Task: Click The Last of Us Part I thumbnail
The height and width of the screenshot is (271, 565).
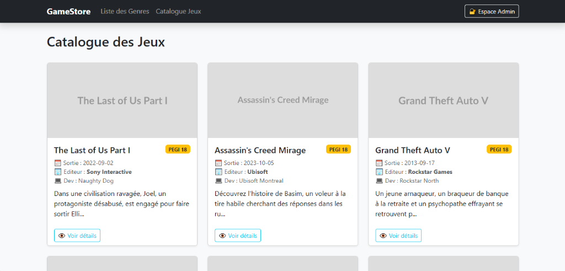Action: click(122, 100)
